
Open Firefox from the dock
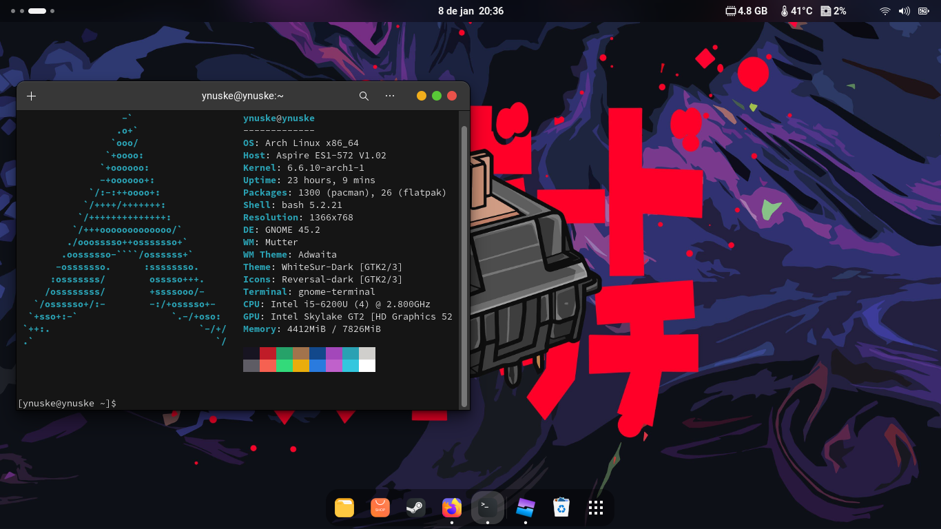point(452,508)
